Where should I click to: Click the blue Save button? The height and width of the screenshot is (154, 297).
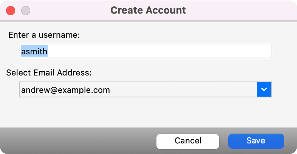pyautogui.click(x=256, y=141)
